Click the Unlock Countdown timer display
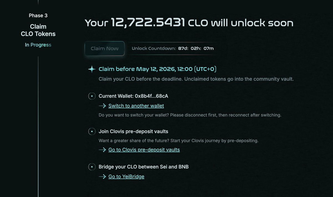333x197 pixels. click(x=173, y=48)
